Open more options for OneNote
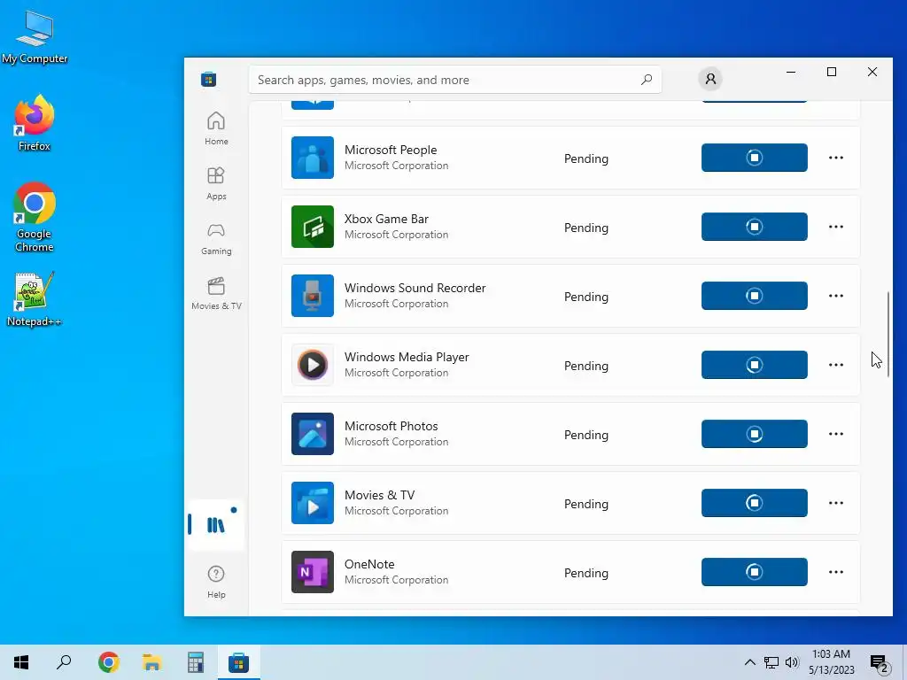 pyautogui.click(x=836, y=572)
